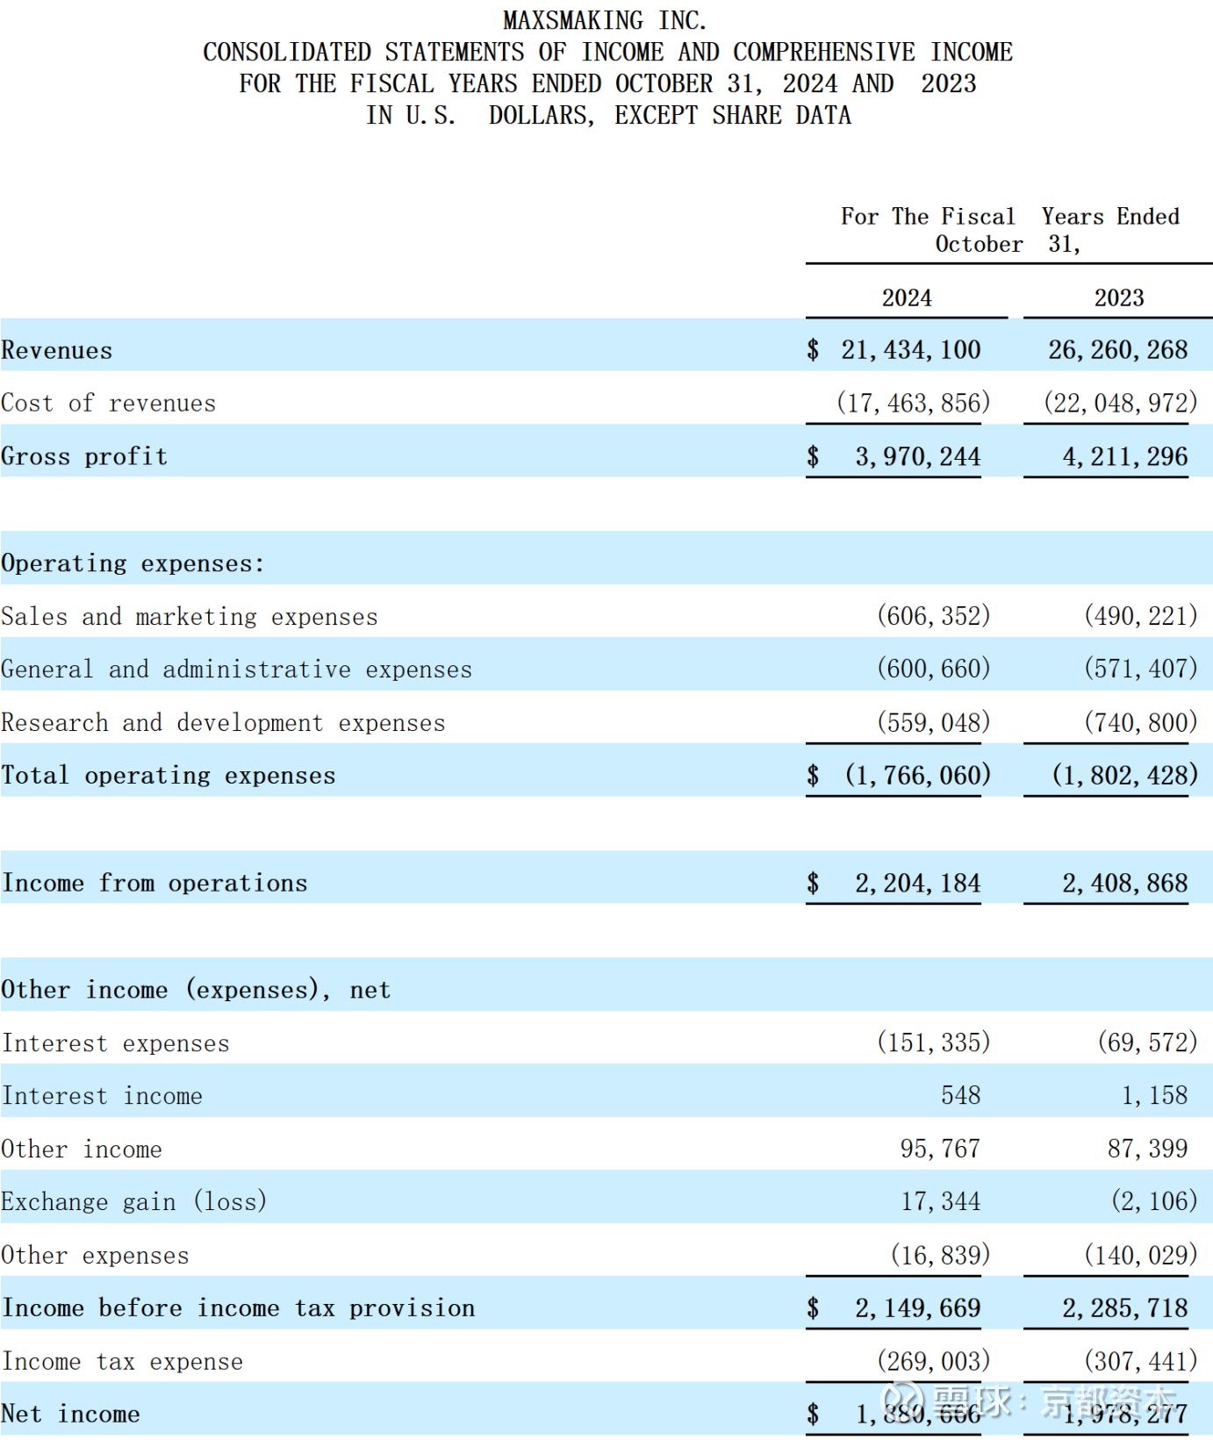Click the Revenues row label
Screen dimensions: 1213x1440
click(x=57, y=350)
